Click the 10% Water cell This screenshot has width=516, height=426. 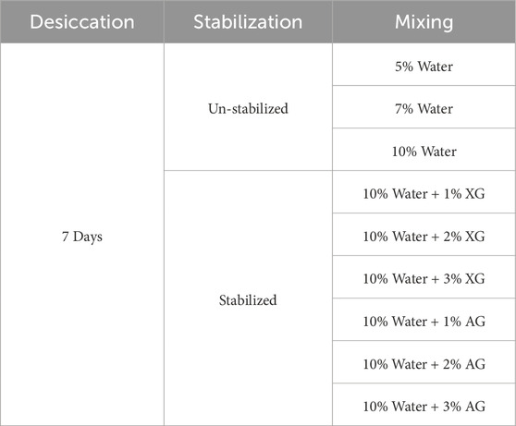(424, 150)
